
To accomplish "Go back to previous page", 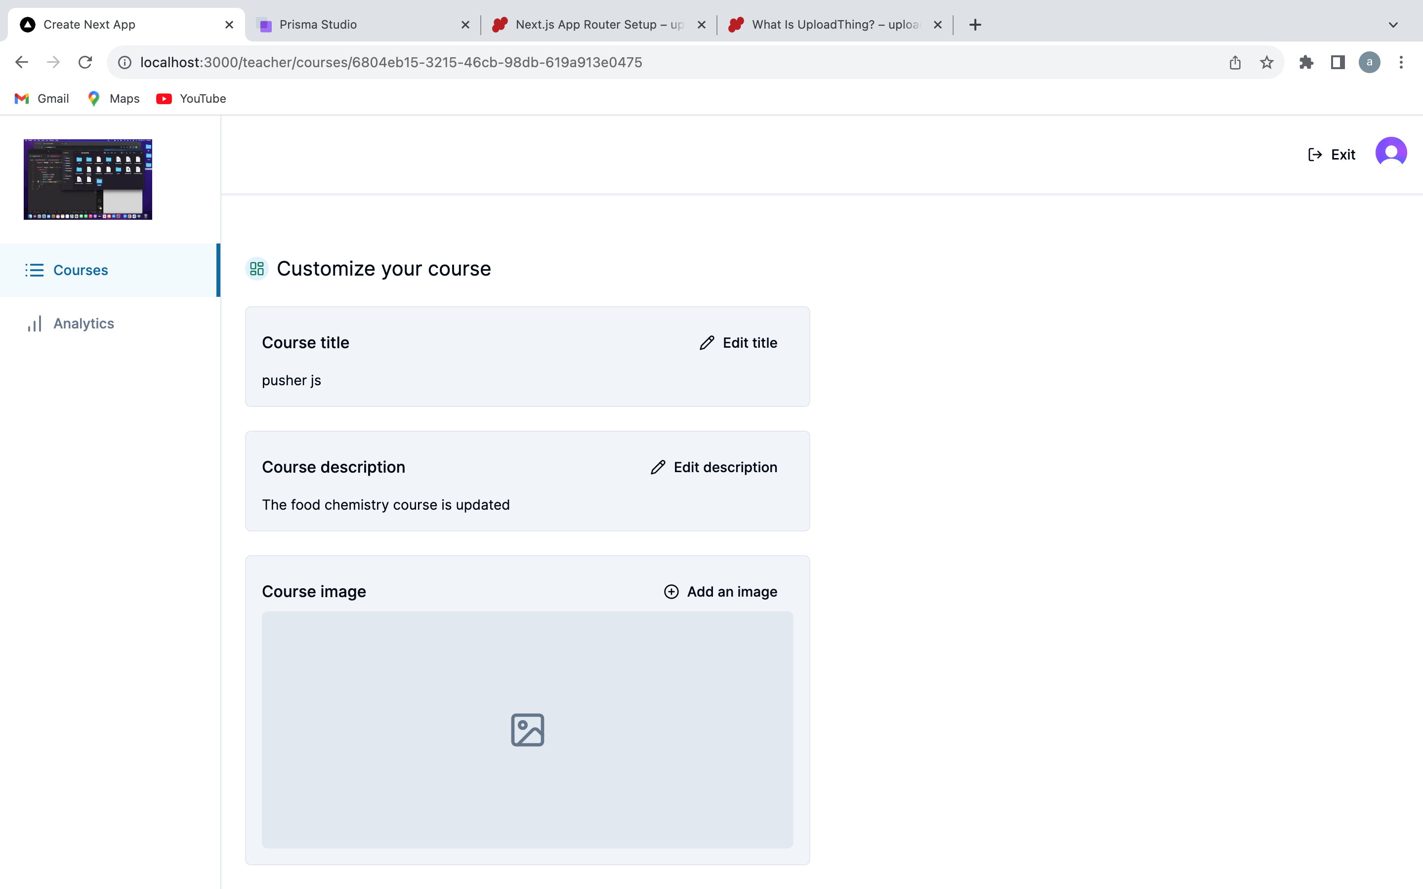I will (22, 62).
